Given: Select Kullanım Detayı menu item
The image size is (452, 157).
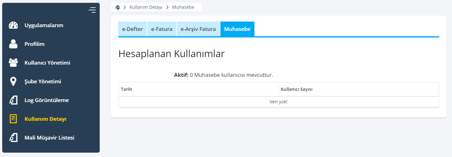Looking at the screenshot, I should click(46, 119).
